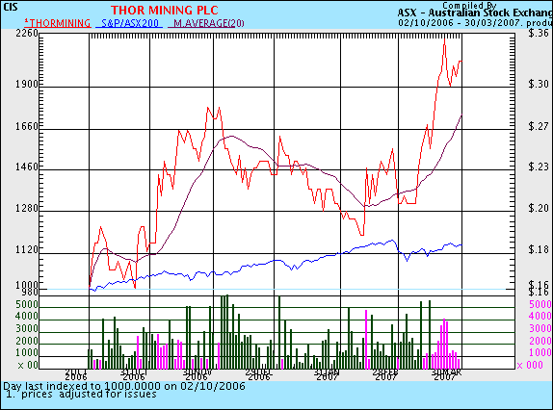Click the green 5000 volume label
553x410 pixels.
[x=27, y=305]
